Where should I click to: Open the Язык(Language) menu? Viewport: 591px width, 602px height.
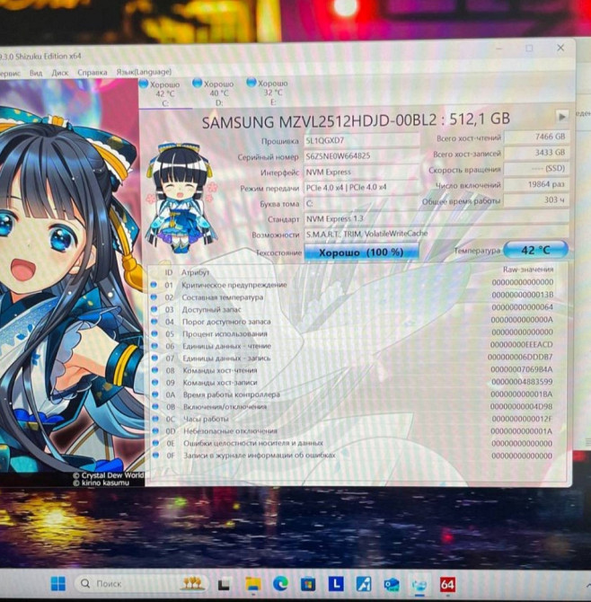(144, 72)
